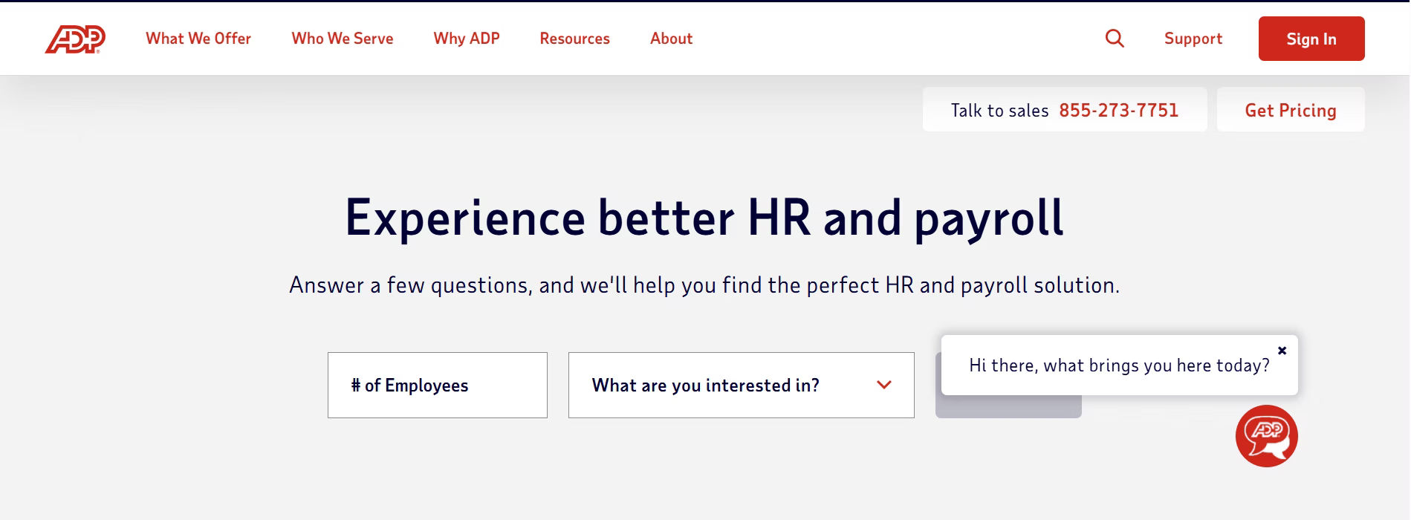Call sales at 855-273-7751
The width and height of the screenshot is (1411, 520).
(x=1118, y=111)
